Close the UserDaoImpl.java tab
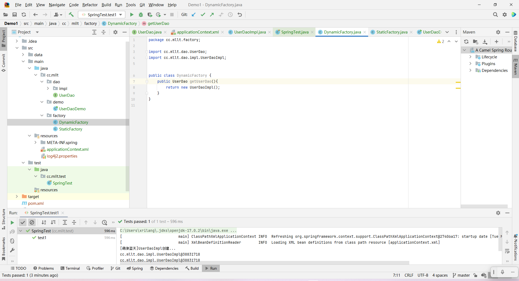Screen dimensions: 519x281 270,32
